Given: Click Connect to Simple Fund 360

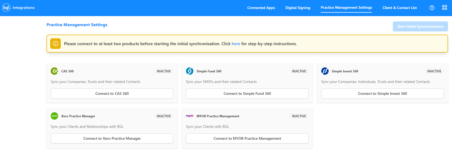Looking at the screenshot, I should 247,93.
